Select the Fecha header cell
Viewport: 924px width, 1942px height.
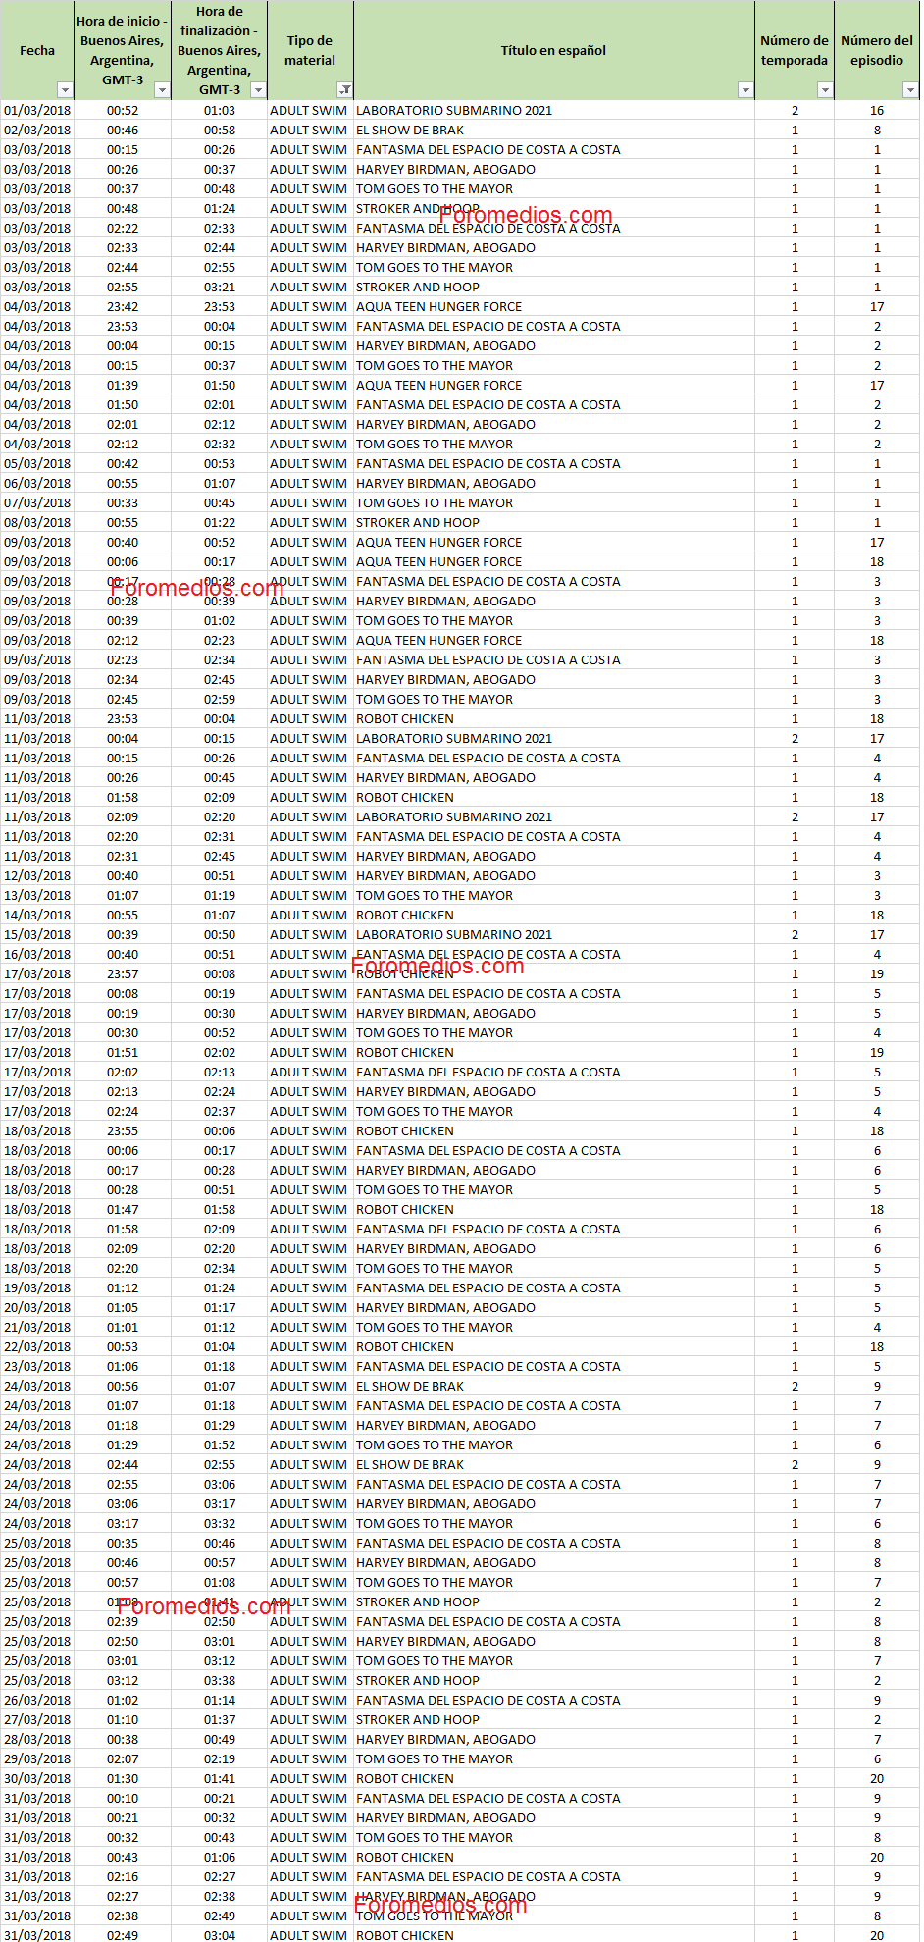pos(37,50)
